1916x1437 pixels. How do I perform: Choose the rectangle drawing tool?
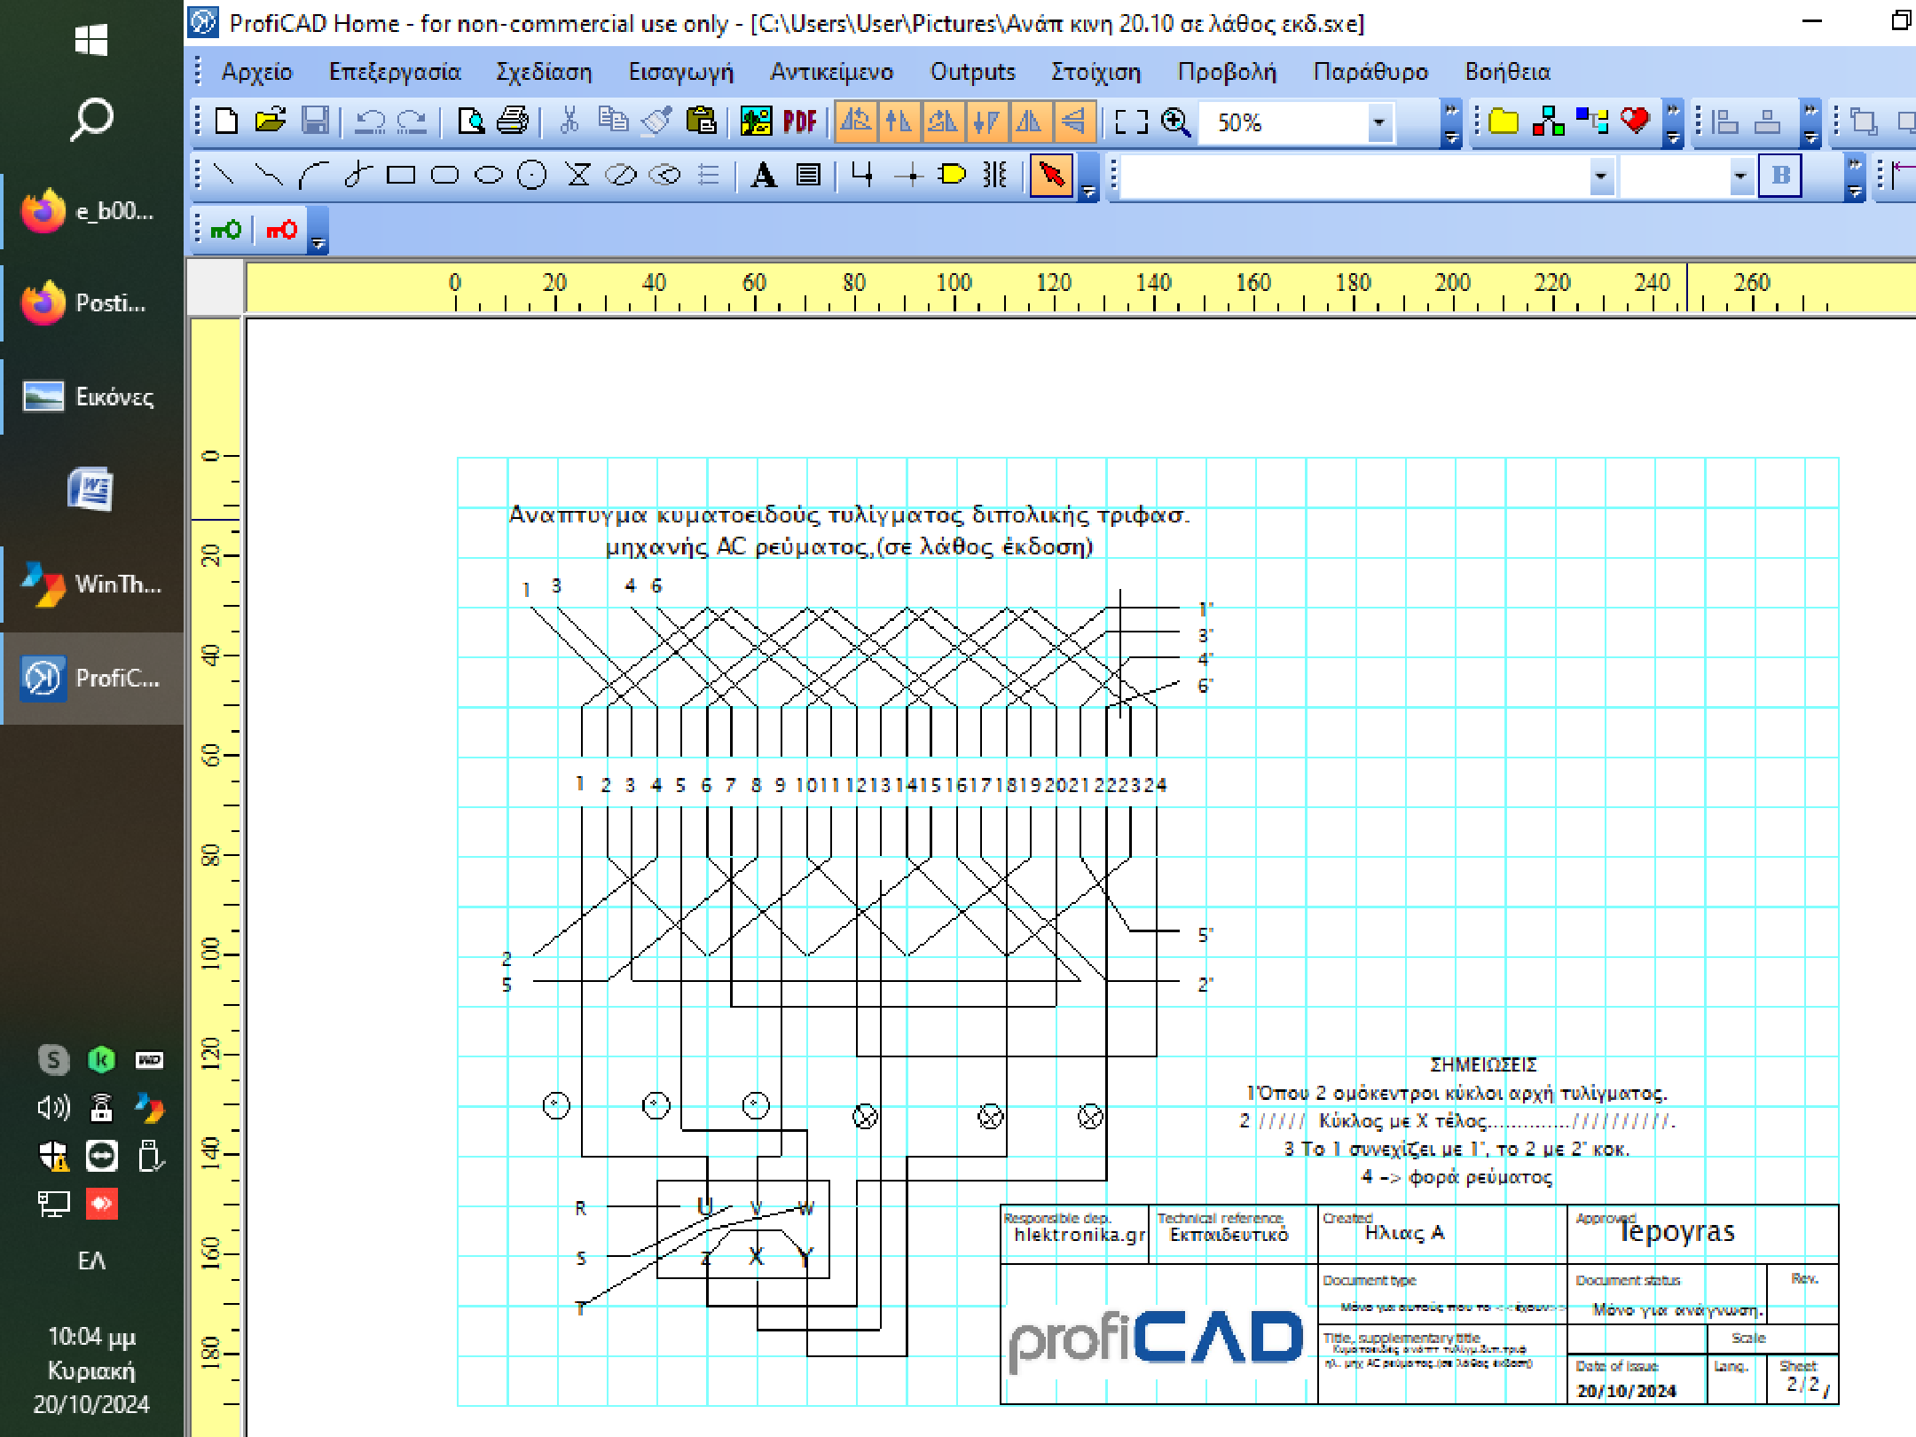click(x=401, y=175)
